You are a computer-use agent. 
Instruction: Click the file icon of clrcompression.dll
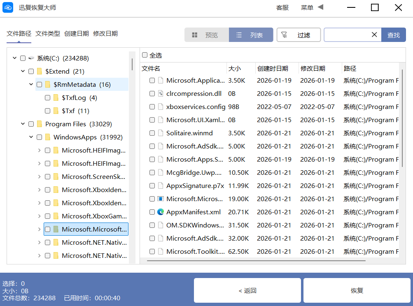[161, 94]
